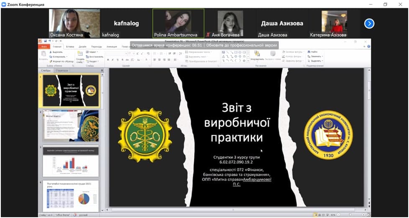This screenshot has height=218, width=409.
Task: Click the Shape Fill (Заливка фигуры) command
Action: click(294, 52)
